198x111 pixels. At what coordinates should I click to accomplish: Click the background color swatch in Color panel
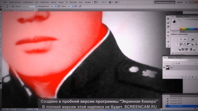[174, 22]
